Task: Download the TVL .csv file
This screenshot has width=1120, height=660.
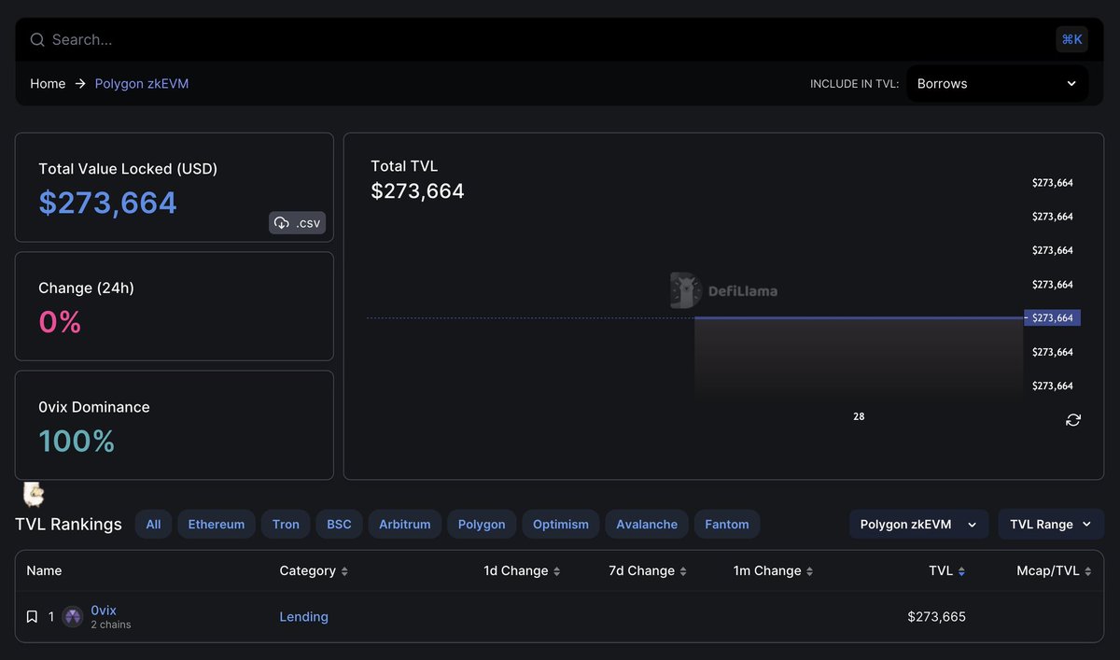Action: [298, 222]
